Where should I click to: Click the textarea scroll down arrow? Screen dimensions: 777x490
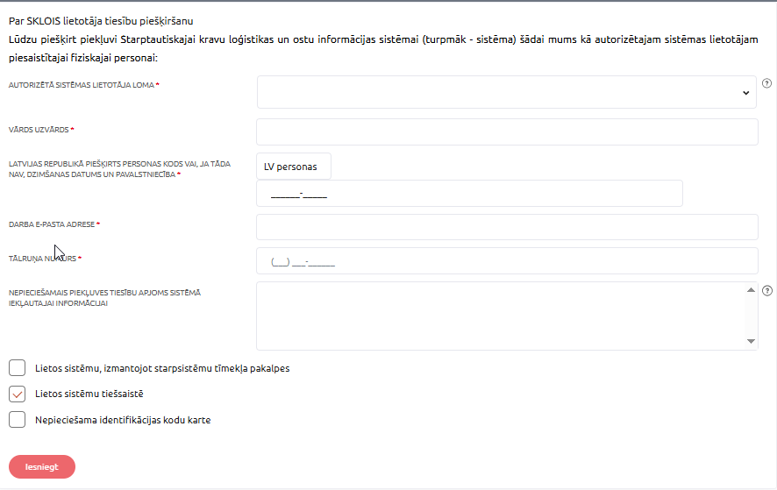pos(751,342)
